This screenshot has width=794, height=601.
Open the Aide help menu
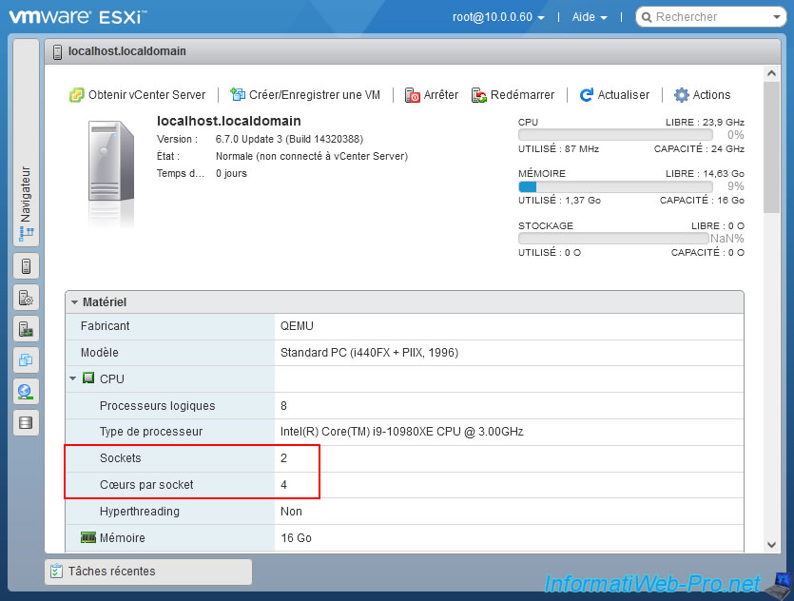coord(590,17)
